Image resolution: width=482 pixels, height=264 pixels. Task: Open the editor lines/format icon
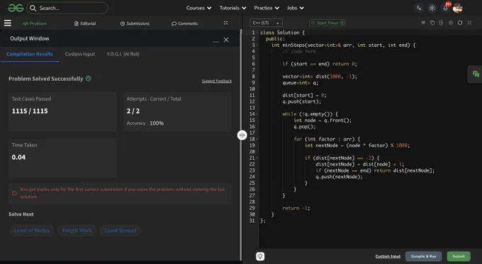click(x=423, y=23)
